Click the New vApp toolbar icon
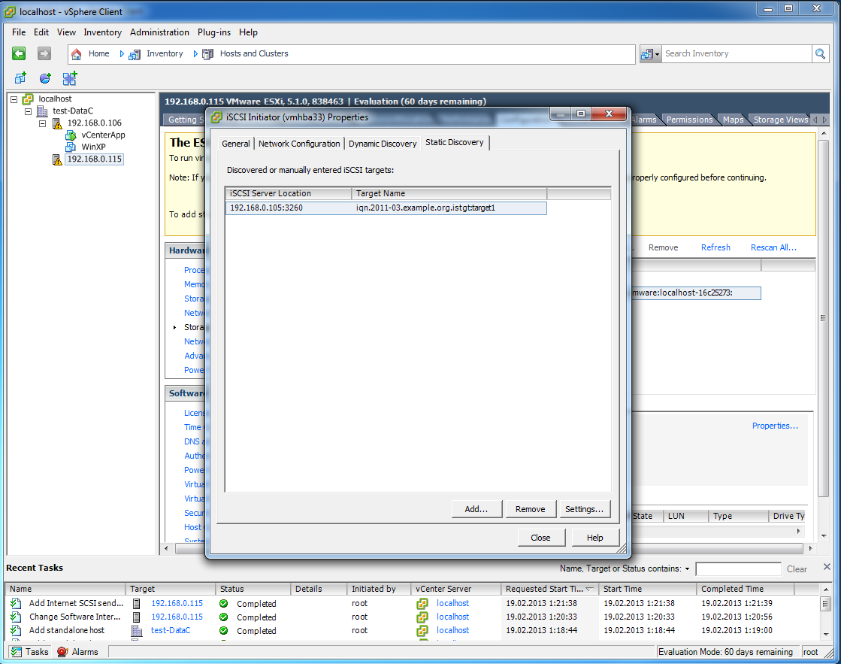This screenshot has height=664, width=841. point(70,78)
